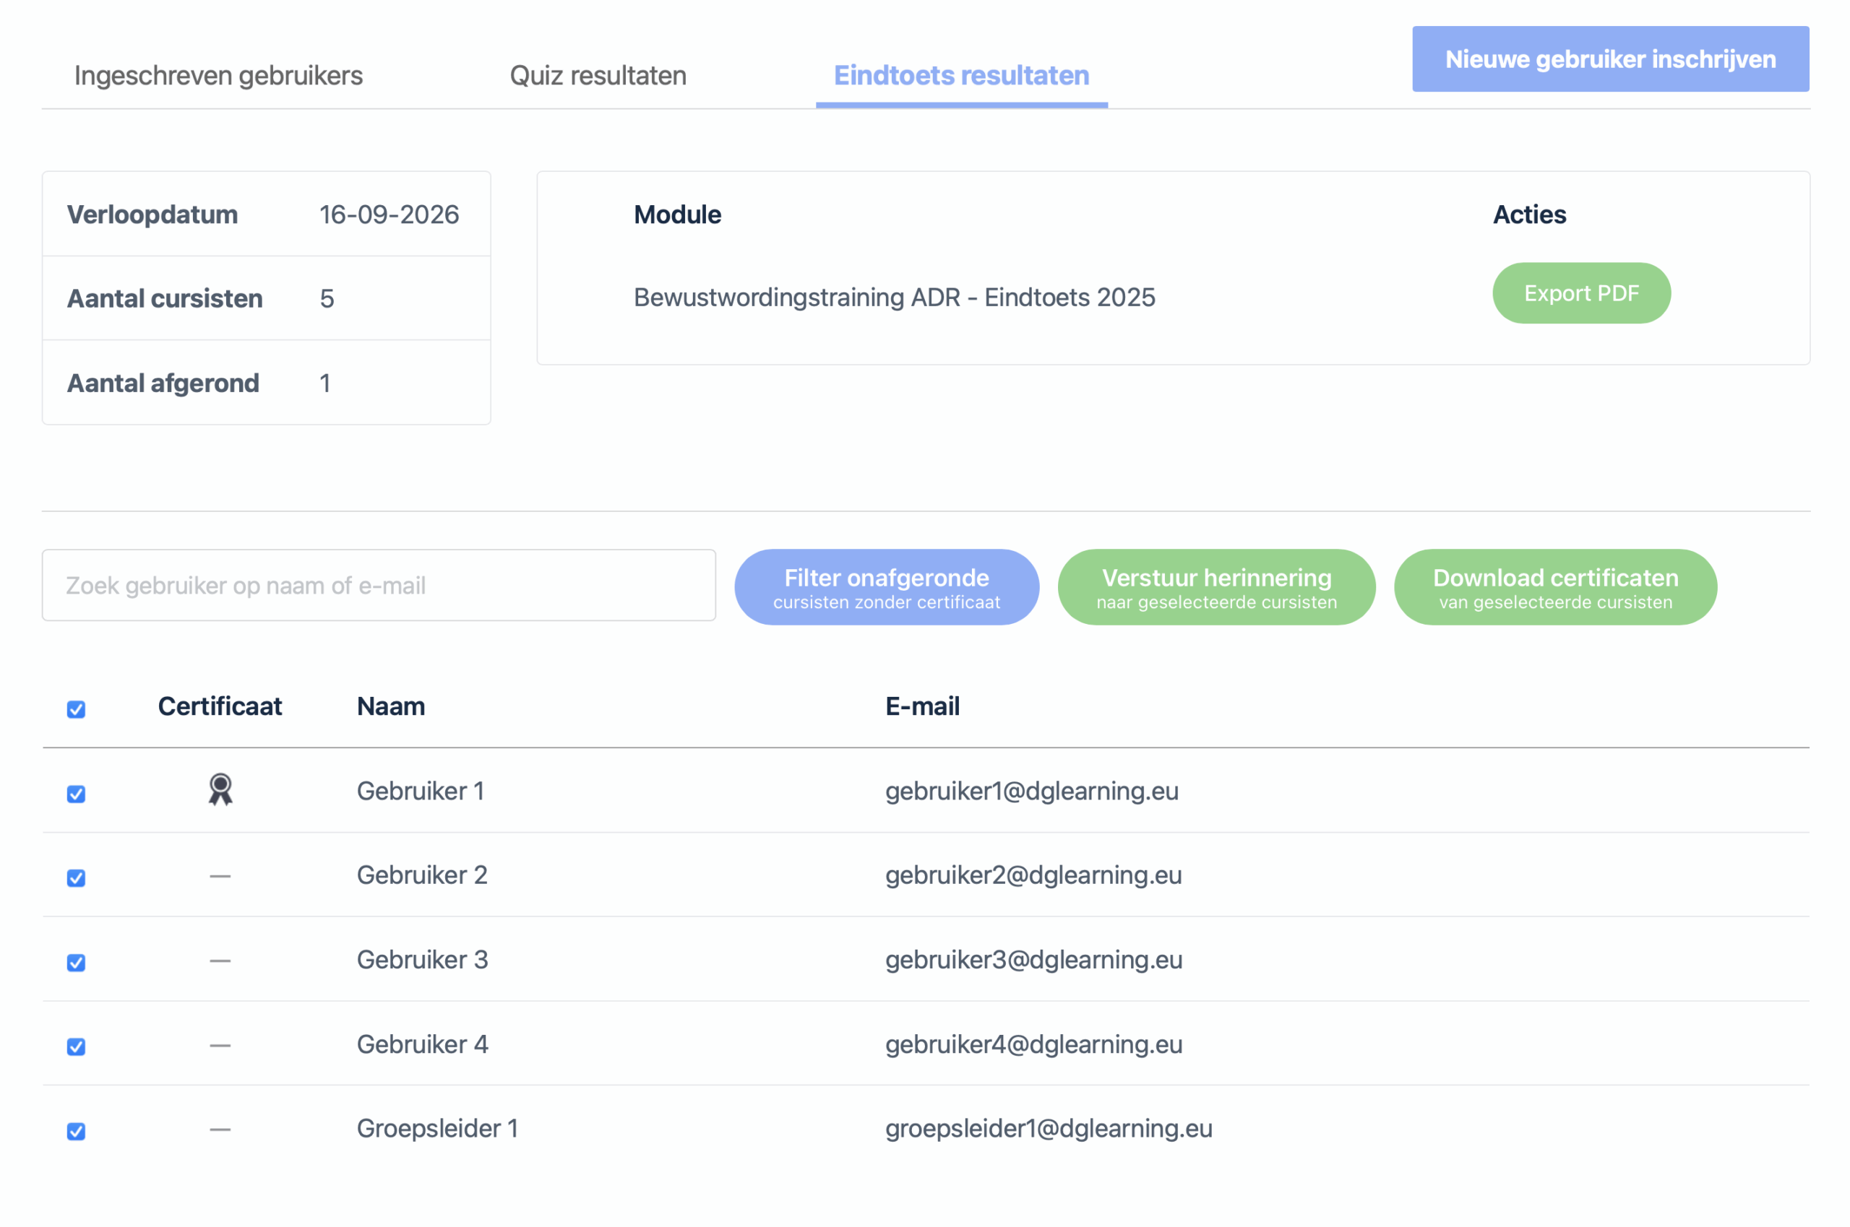Screen dimensions: 1850x1227
Task: Click the Aantal cursisten value 5
Action: coord(327,298)
